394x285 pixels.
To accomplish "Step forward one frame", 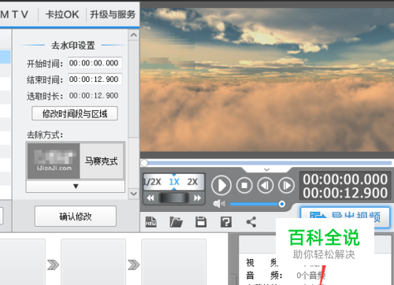I will [286, 185].
